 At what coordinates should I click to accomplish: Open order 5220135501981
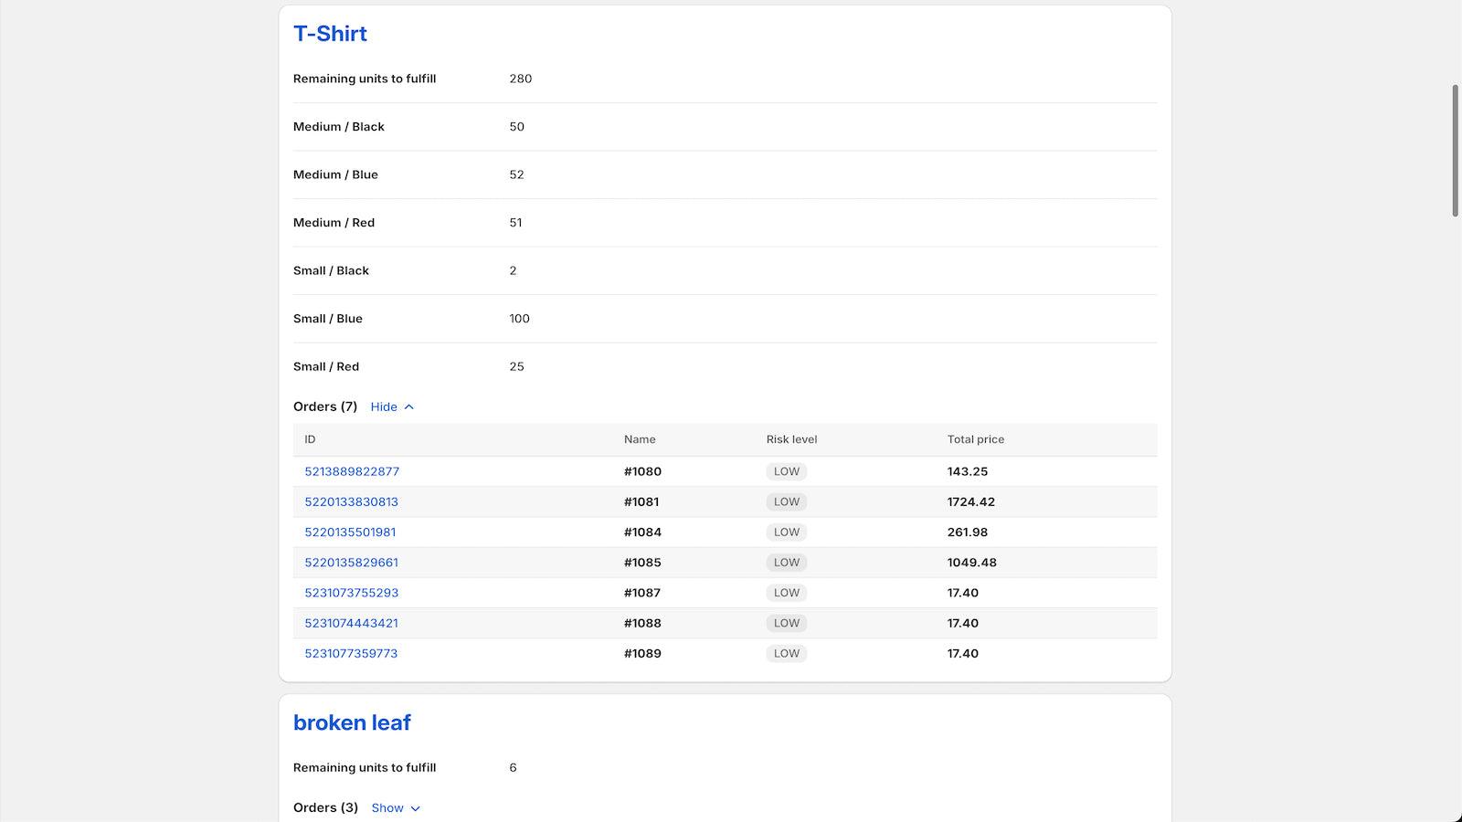point(351,532)
